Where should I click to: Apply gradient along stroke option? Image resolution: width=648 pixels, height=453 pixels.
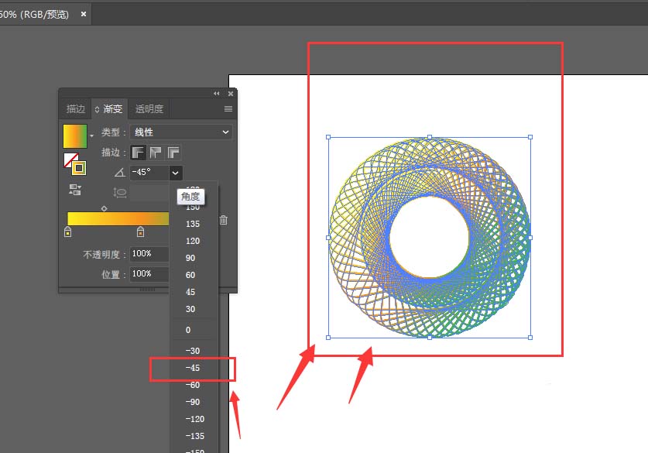[156, 153]
